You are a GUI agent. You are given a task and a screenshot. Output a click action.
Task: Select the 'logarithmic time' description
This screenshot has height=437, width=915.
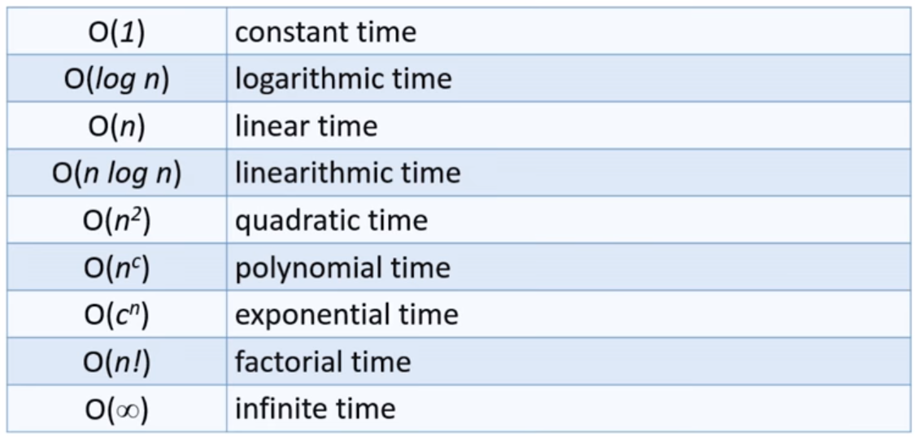point(342,79)
